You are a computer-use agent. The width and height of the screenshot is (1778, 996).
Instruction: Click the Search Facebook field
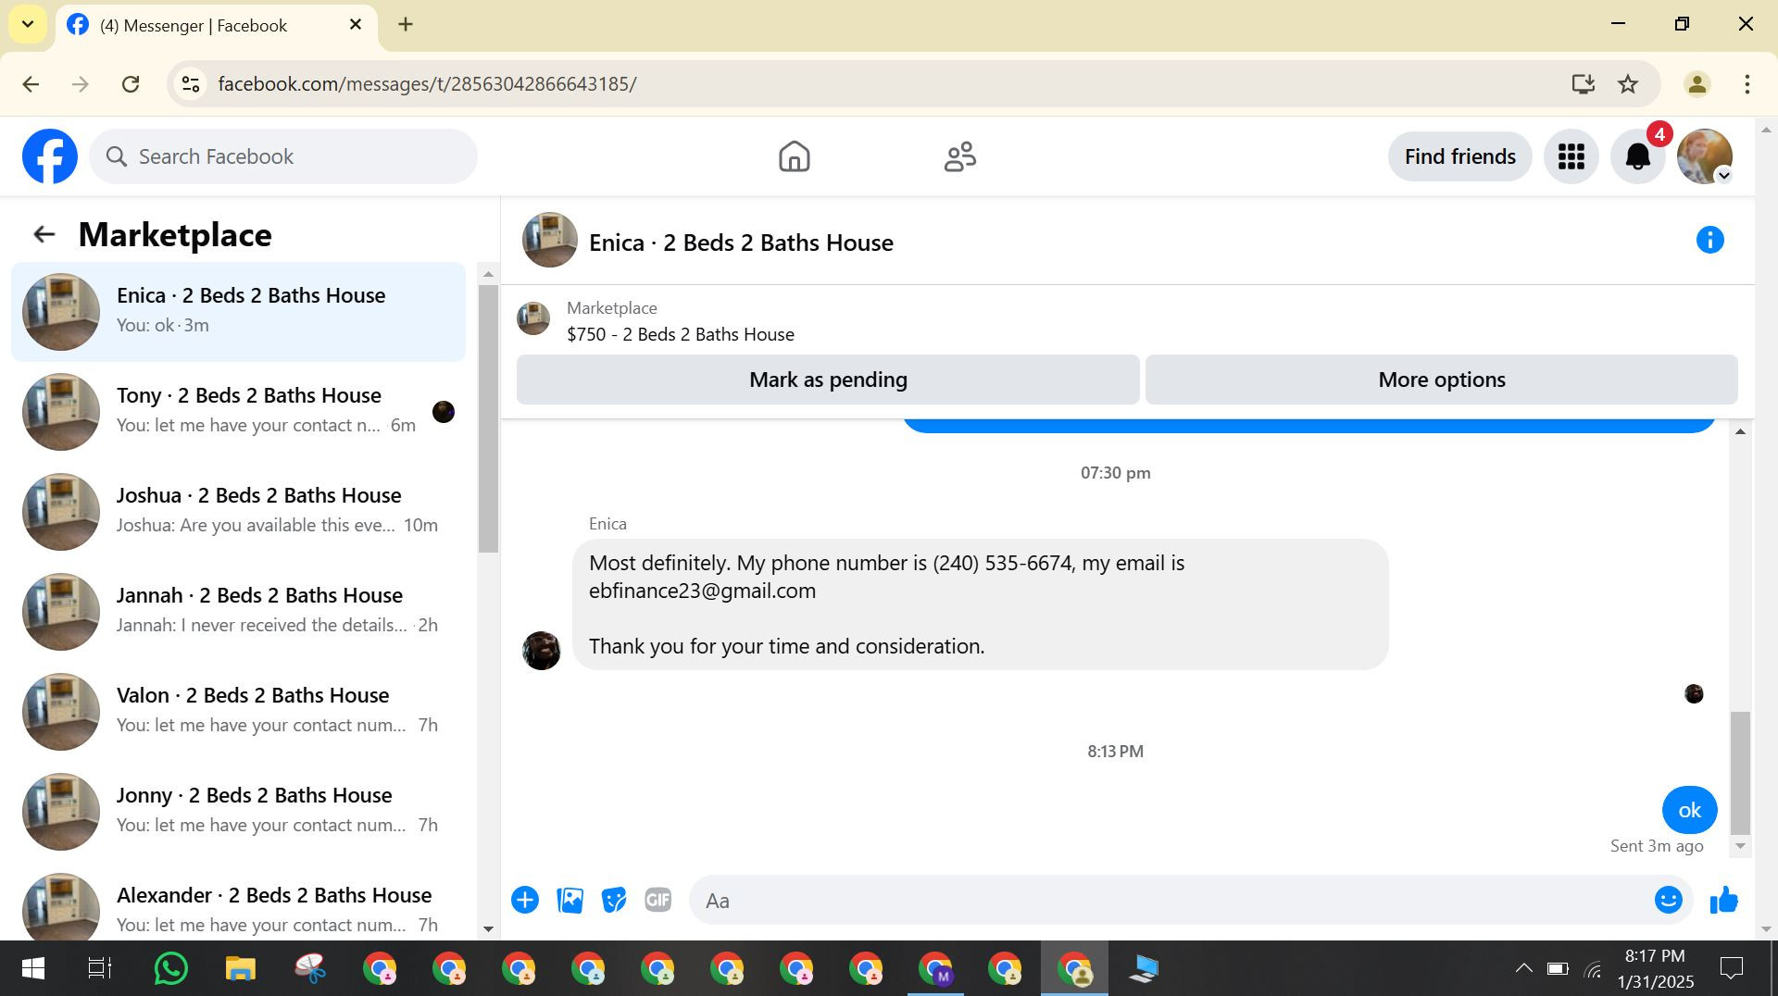point(283,156)
